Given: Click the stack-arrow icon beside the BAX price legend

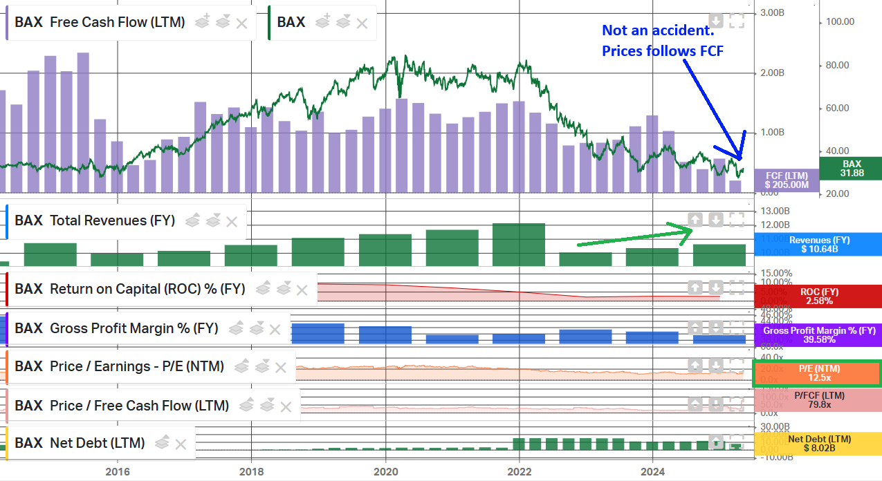Looking at the screenshot, I should click(343, 22).
